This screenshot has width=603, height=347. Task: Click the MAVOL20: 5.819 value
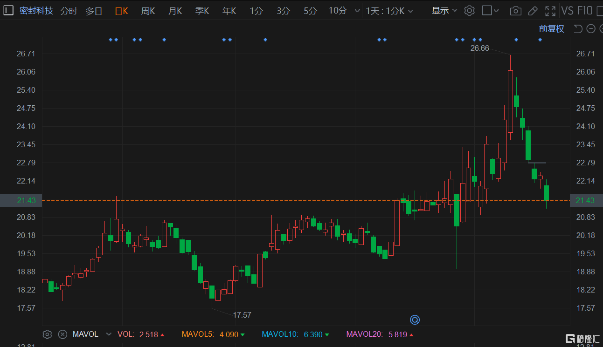pos(380,334)
